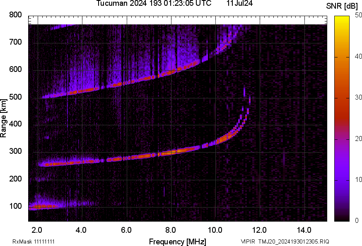Click the SNR [dB] colorbar heading

[x=342, y=5]
